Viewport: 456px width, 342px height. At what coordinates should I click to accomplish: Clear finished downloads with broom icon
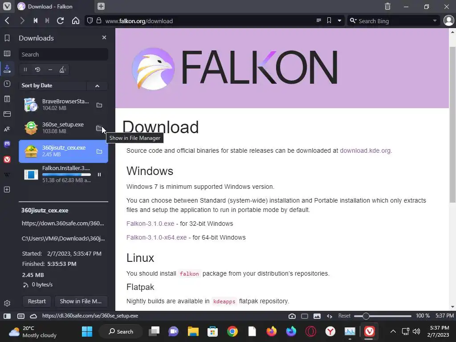tap(62, 69)
